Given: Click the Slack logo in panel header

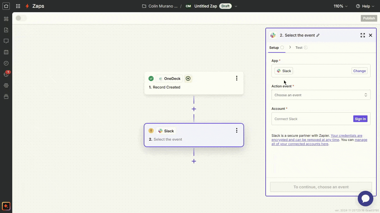Looking at the screenshot, I should (273, 35).
